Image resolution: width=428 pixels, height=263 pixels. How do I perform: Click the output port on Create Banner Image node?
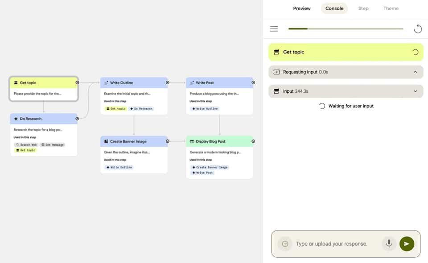(x=168, y=141)
